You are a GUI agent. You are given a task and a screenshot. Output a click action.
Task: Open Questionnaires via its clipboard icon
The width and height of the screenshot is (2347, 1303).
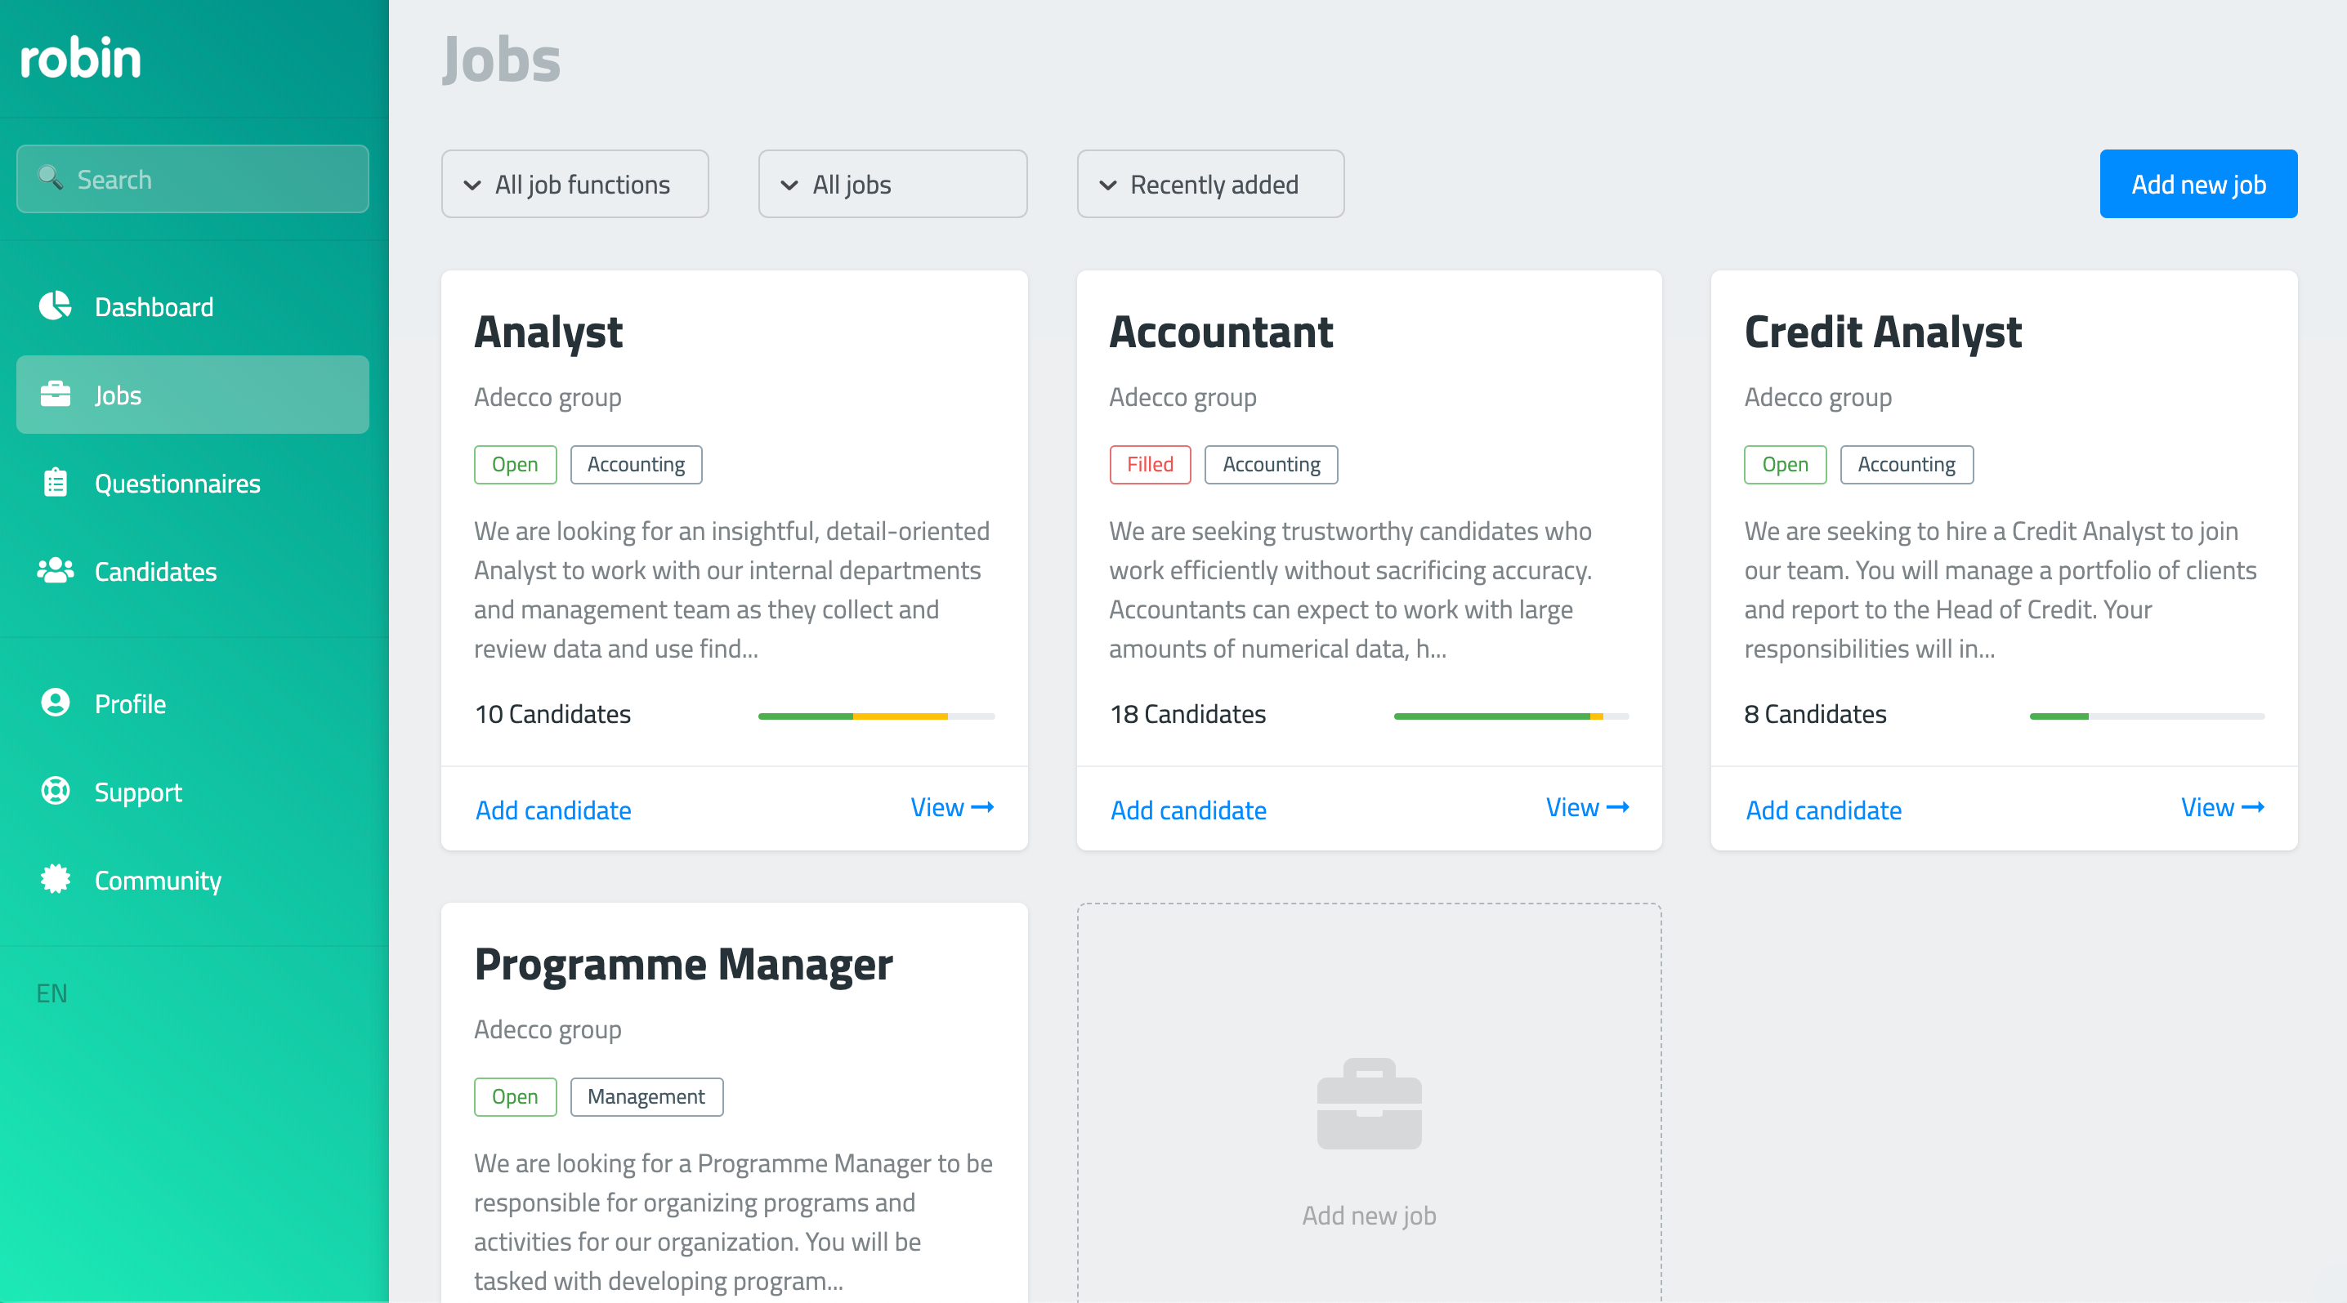point(56,483)
